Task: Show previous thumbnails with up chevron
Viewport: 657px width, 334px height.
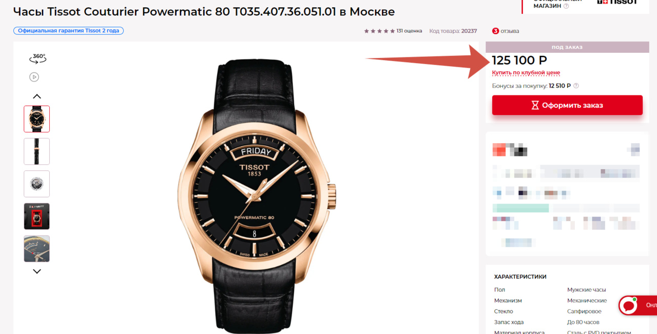Action: 37,96
